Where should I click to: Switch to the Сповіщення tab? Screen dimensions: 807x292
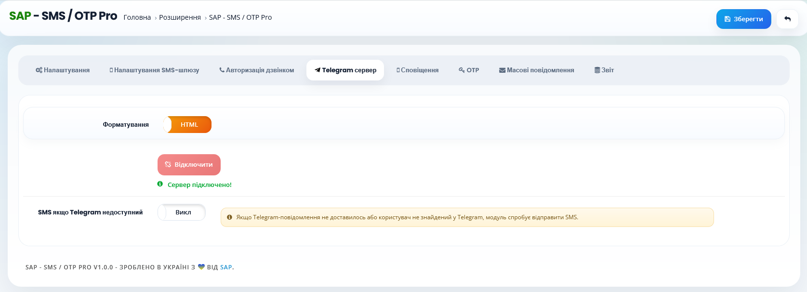pyautogui.click(x=417, y=70)
